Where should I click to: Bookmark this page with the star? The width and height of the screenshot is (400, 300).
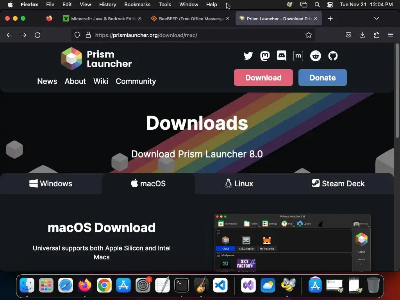click(x=309, y=35)
